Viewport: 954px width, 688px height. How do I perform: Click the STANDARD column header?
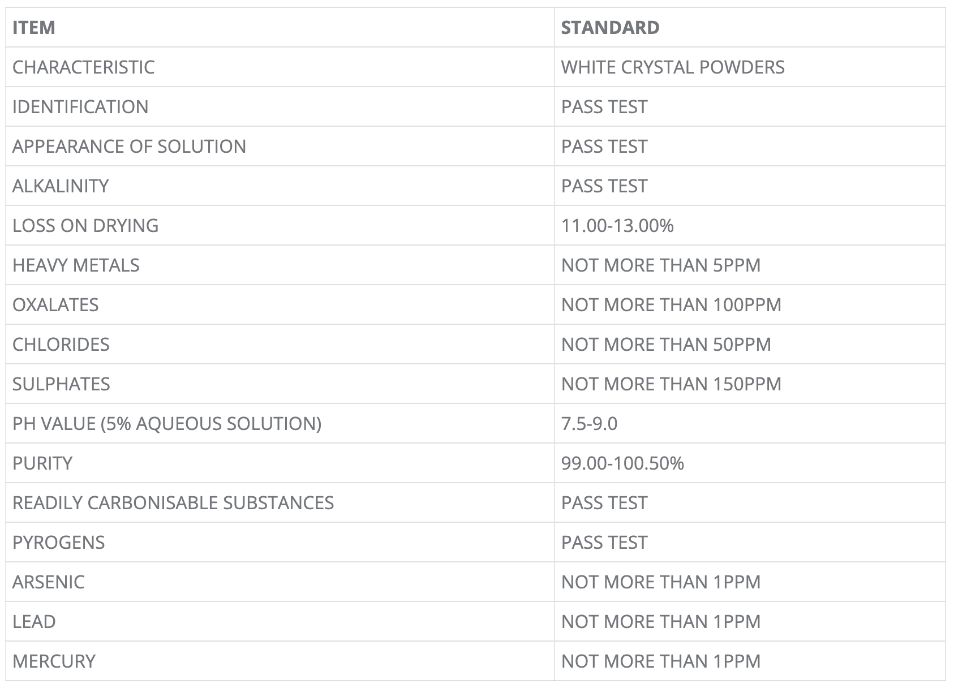[x=610, y=28]
